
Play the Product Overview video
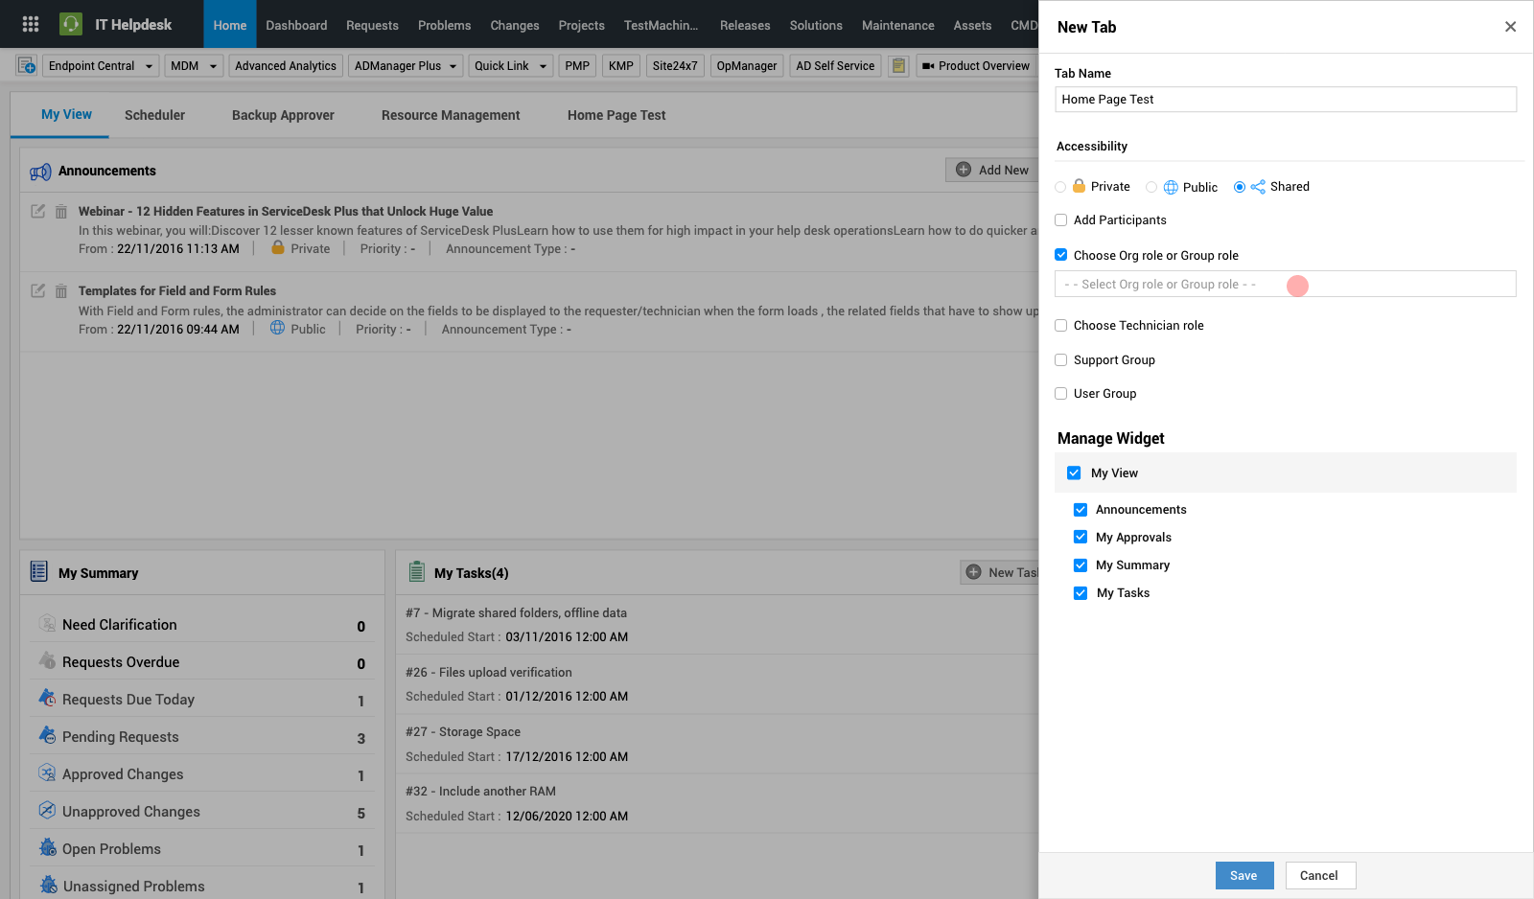pyautogui.click(x=976, y=65)
